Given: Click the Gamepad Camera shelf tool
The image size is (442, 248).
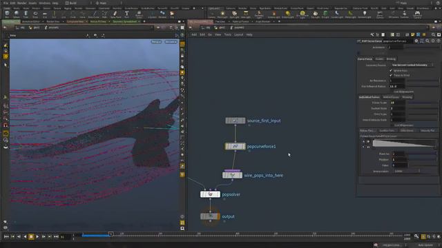Looking at the screenshot, I should click(x=417, y=14).
